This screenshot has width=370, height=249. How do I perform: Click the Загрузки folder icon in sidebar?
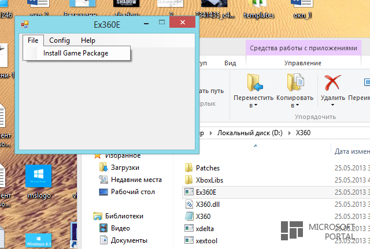pyautogui.click(x=103, y=167)
